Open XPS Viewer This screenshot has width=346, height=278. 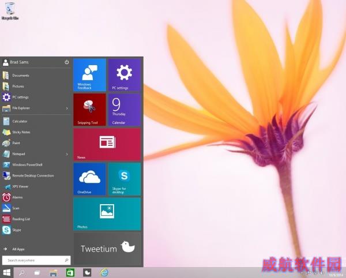tap(35, 187)
